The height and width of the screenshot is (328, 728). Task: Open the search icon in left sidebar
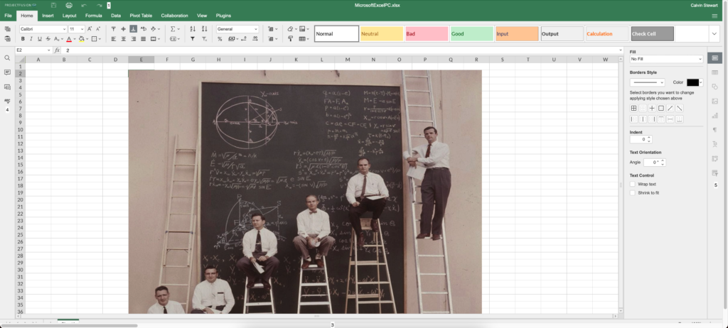click(7, 58)
